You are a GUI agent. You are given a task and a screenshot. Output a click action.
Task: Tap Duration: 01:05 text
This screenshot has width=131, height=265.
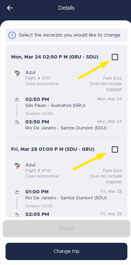(39, 206)
